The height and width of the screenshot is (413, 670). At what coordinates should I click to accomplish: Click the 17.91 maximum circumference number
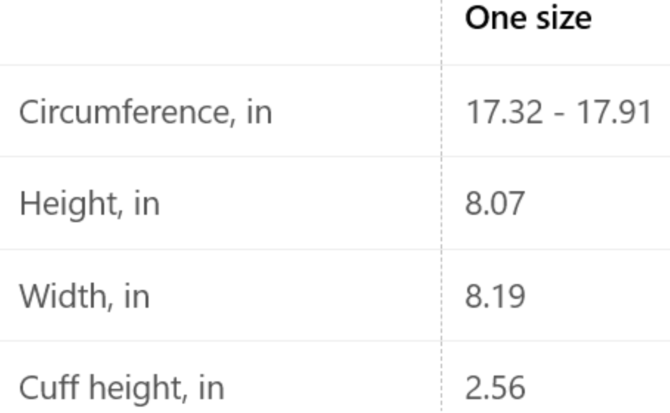(614, 112)
